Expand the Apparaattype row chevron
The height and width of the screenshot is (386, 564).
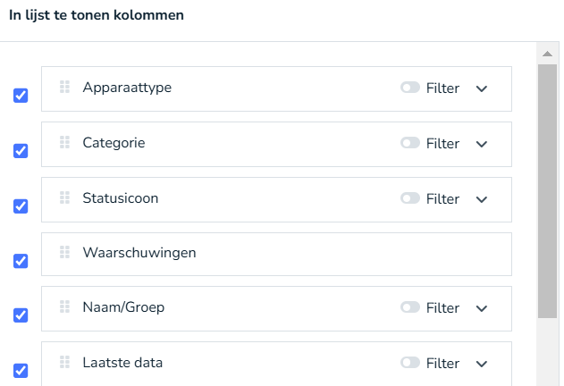pos(482,88)
